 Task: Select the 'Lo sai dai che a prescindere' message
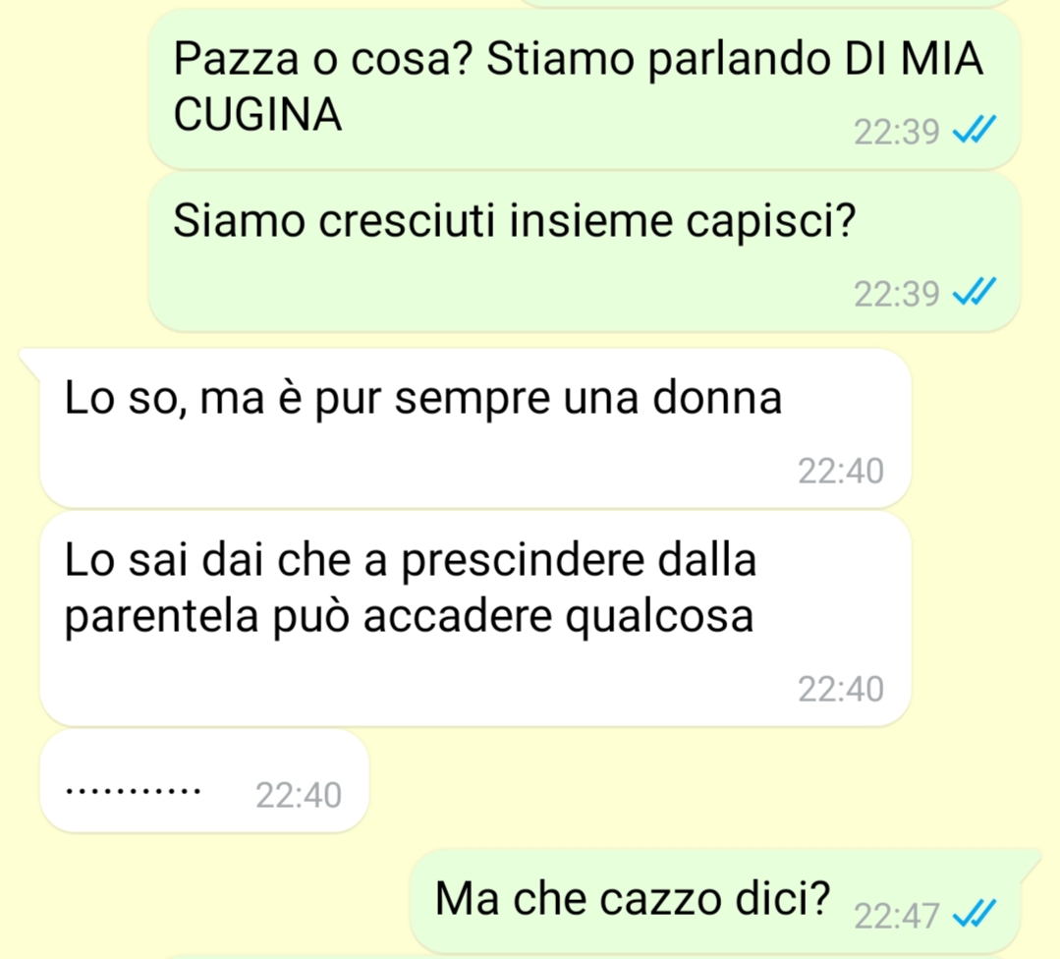(x=475, y=619)
